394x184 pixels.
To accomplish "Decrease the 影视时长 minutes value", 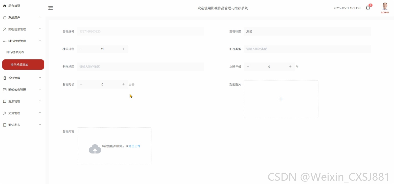I will tap(81, 84).
